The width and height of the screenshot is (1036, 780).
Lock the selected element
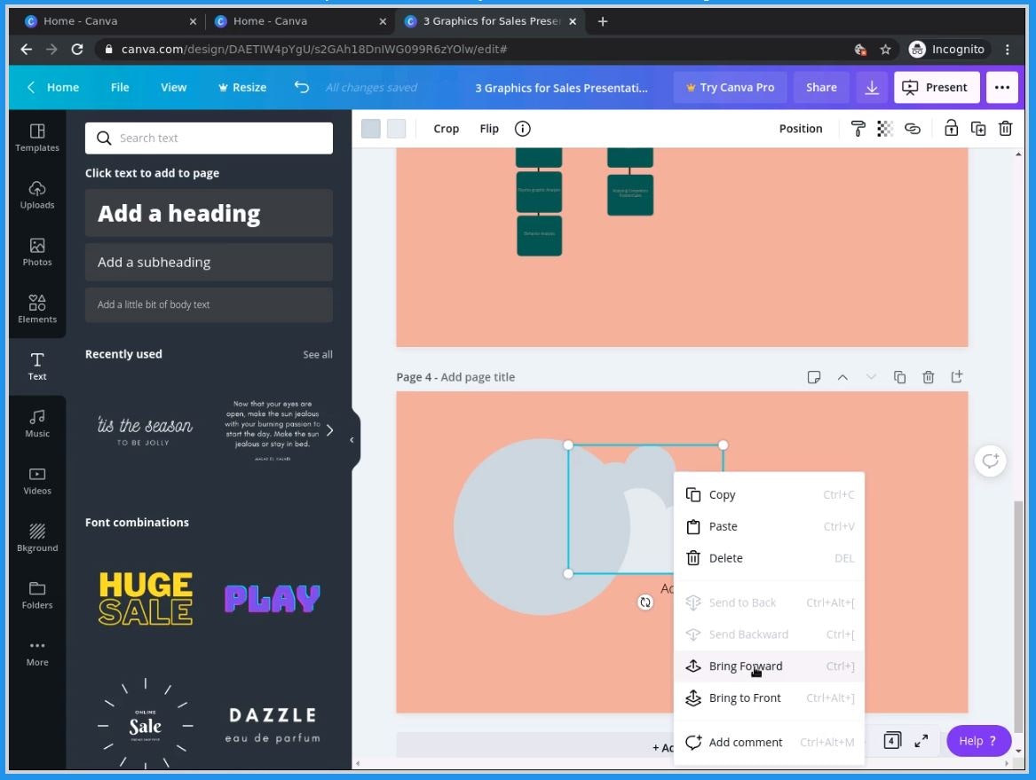coord(951,129)
